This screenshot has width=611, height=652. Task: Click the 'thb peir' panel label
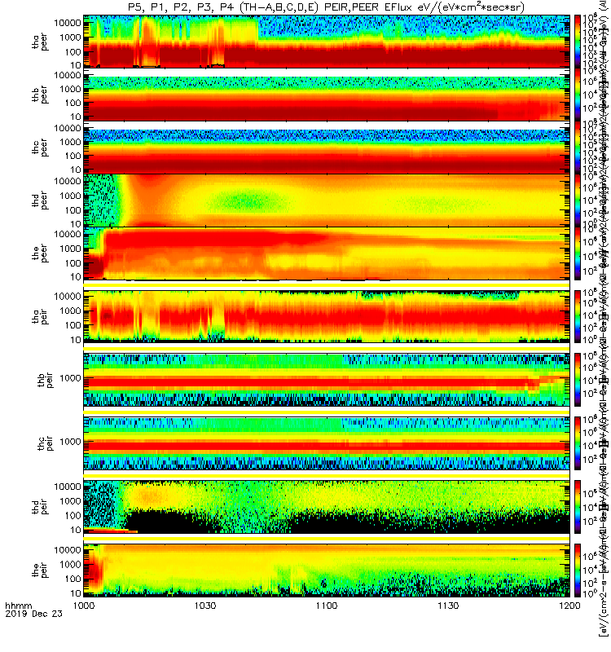coord(46,380)
